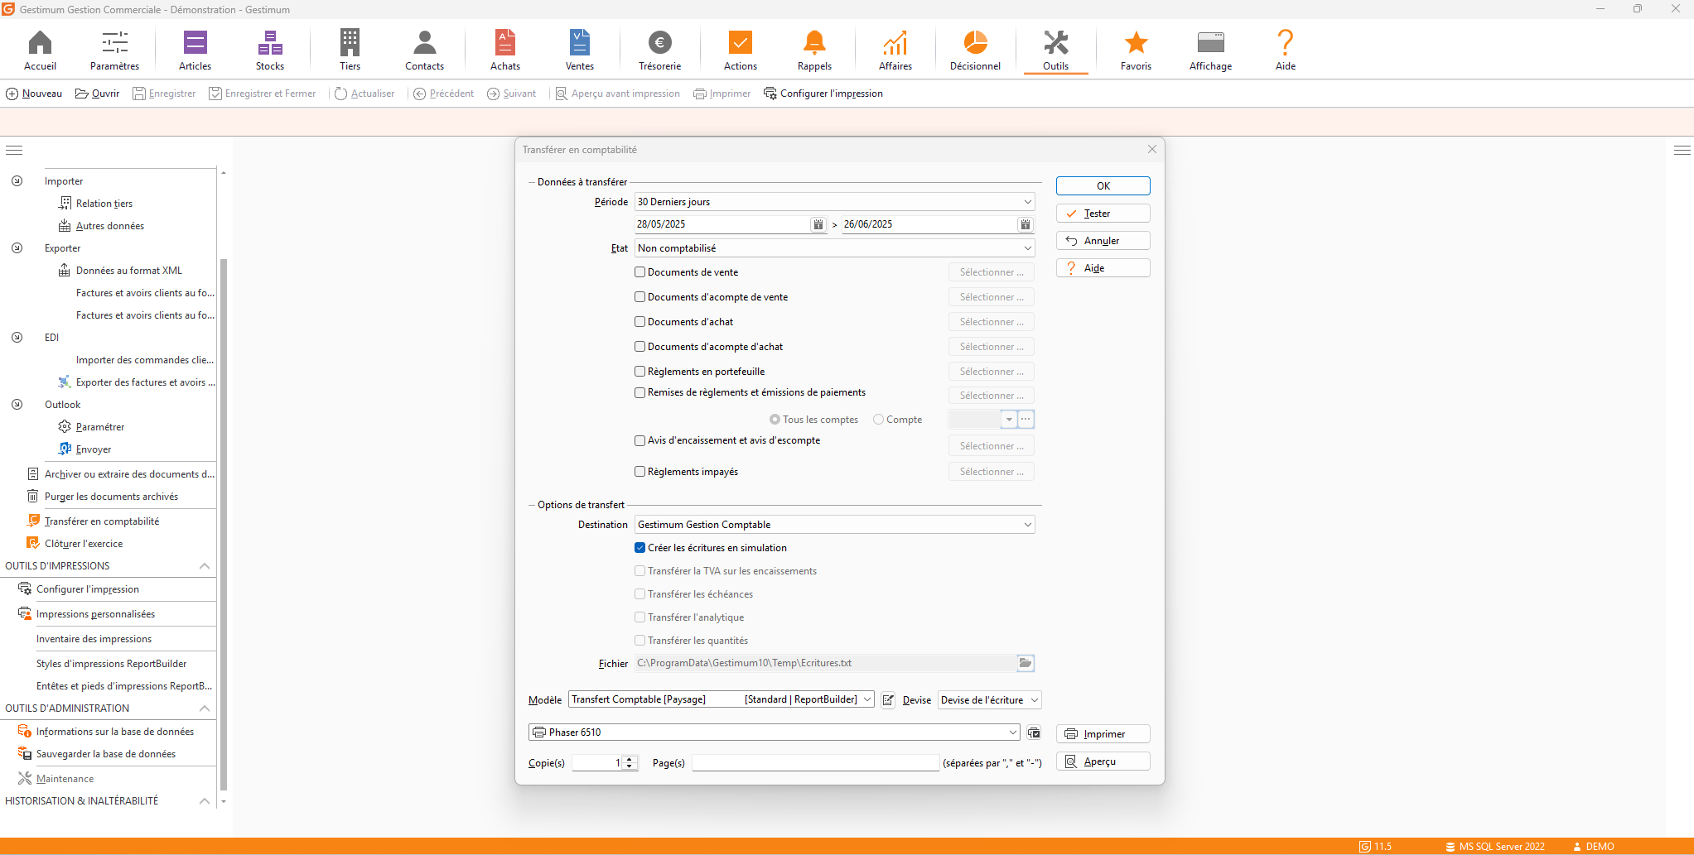This screenshot has width=1694, height=855.
Task: Check Documents d'acompte d'achat
Action: (639, 347)
